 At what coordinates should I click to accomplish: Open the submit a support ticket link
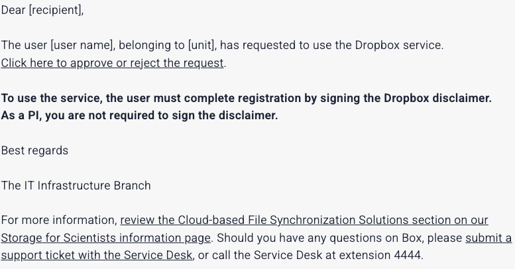[x=488, y=237]
